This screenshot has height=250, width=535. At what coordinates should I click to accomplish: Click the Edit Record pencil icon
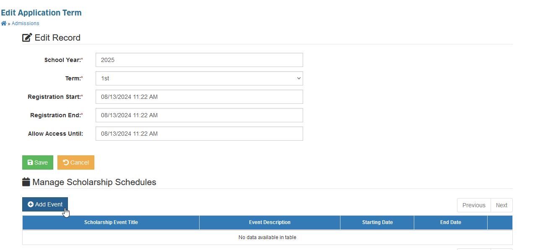(x=27, y=38)
